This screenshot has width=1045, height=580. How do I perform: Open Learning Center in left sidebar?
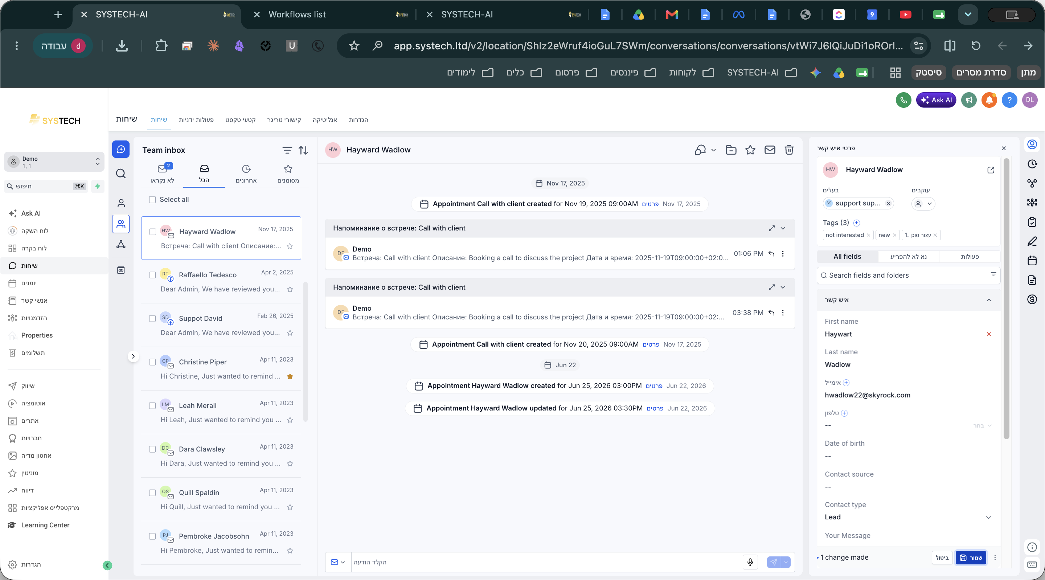tap(45, 525)
